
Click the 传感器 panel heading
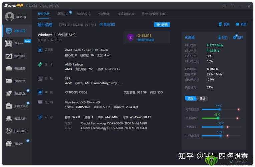[x=190, y=37]
